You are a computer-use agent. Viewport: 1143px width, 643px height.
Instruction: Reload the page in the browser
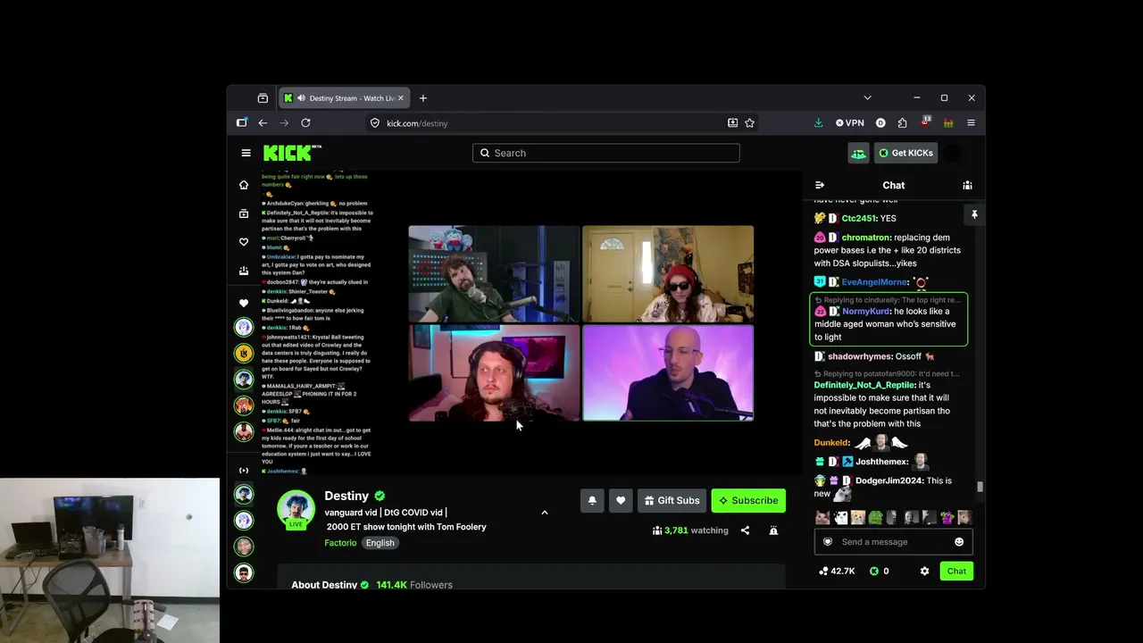tap(305, 123)
